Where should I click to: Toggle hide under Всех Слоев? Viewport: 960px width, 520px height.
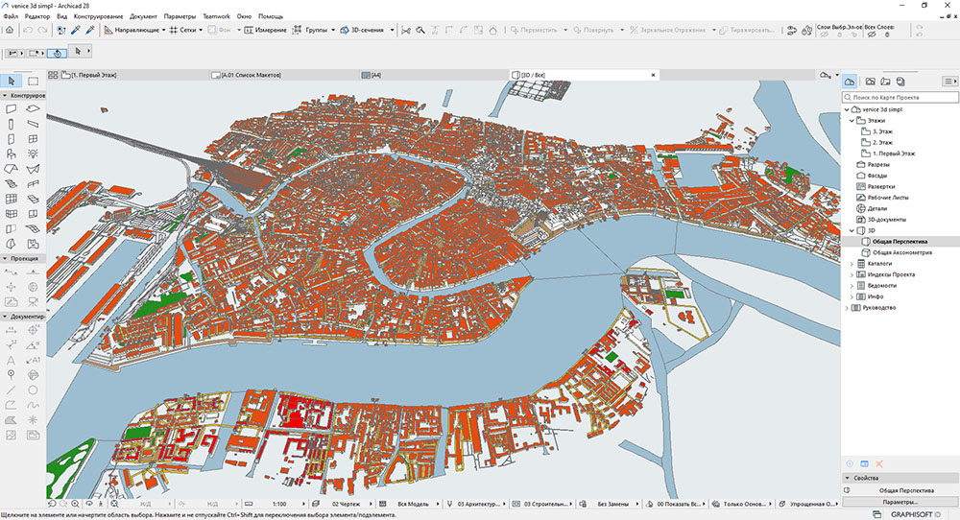coord(872,35)
